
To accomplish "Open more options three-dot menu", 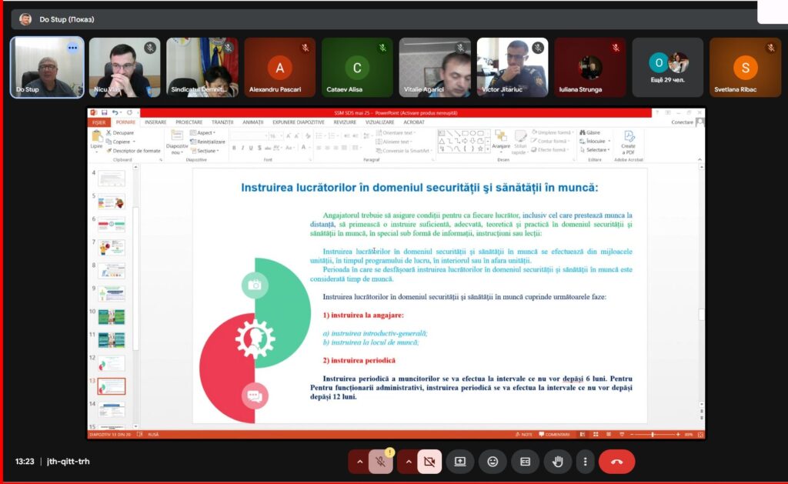I will pos(586,462).
